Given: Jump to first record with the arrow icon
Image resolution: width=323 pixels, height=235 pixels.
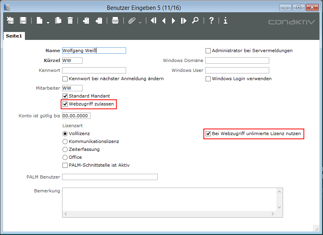Looking at the screenshot, I should coord(153,21).
